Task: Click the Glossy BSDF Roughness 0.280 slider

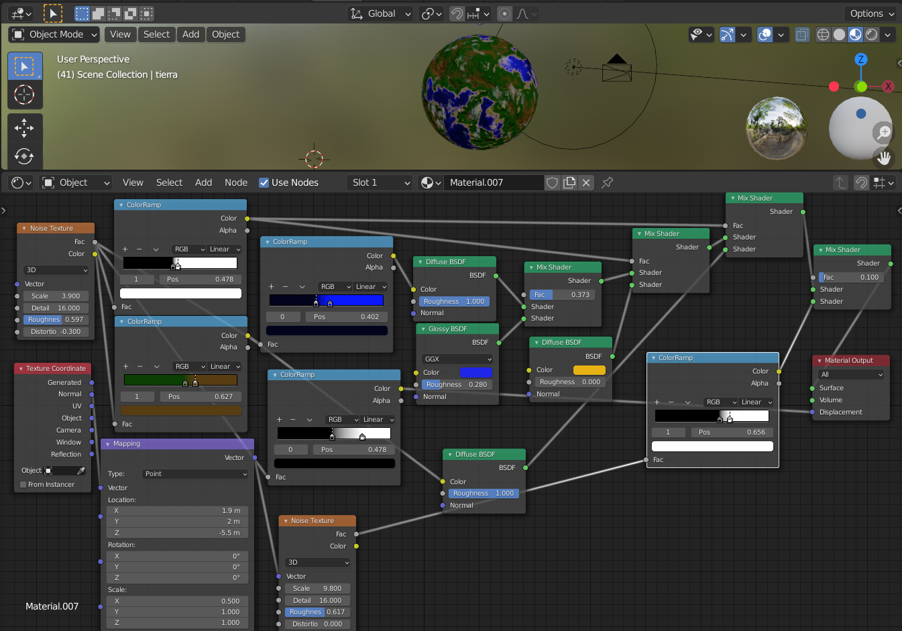Action: point(457,385)
